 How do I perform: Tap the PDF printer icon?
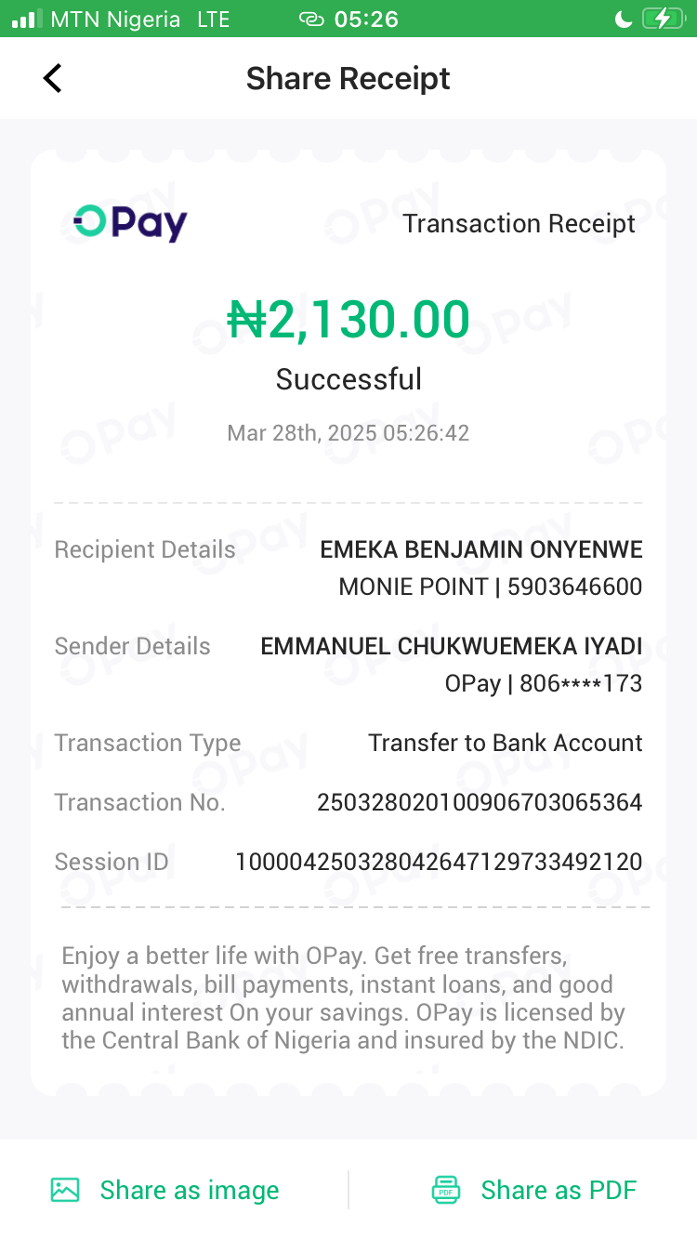[x=446, y=1190]
